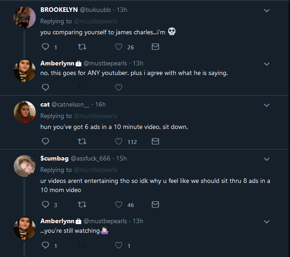Like $cumbag's tweet with 46 likes
Image resolution: width=290 pixels, height=257 pixels.
point(119,204)
